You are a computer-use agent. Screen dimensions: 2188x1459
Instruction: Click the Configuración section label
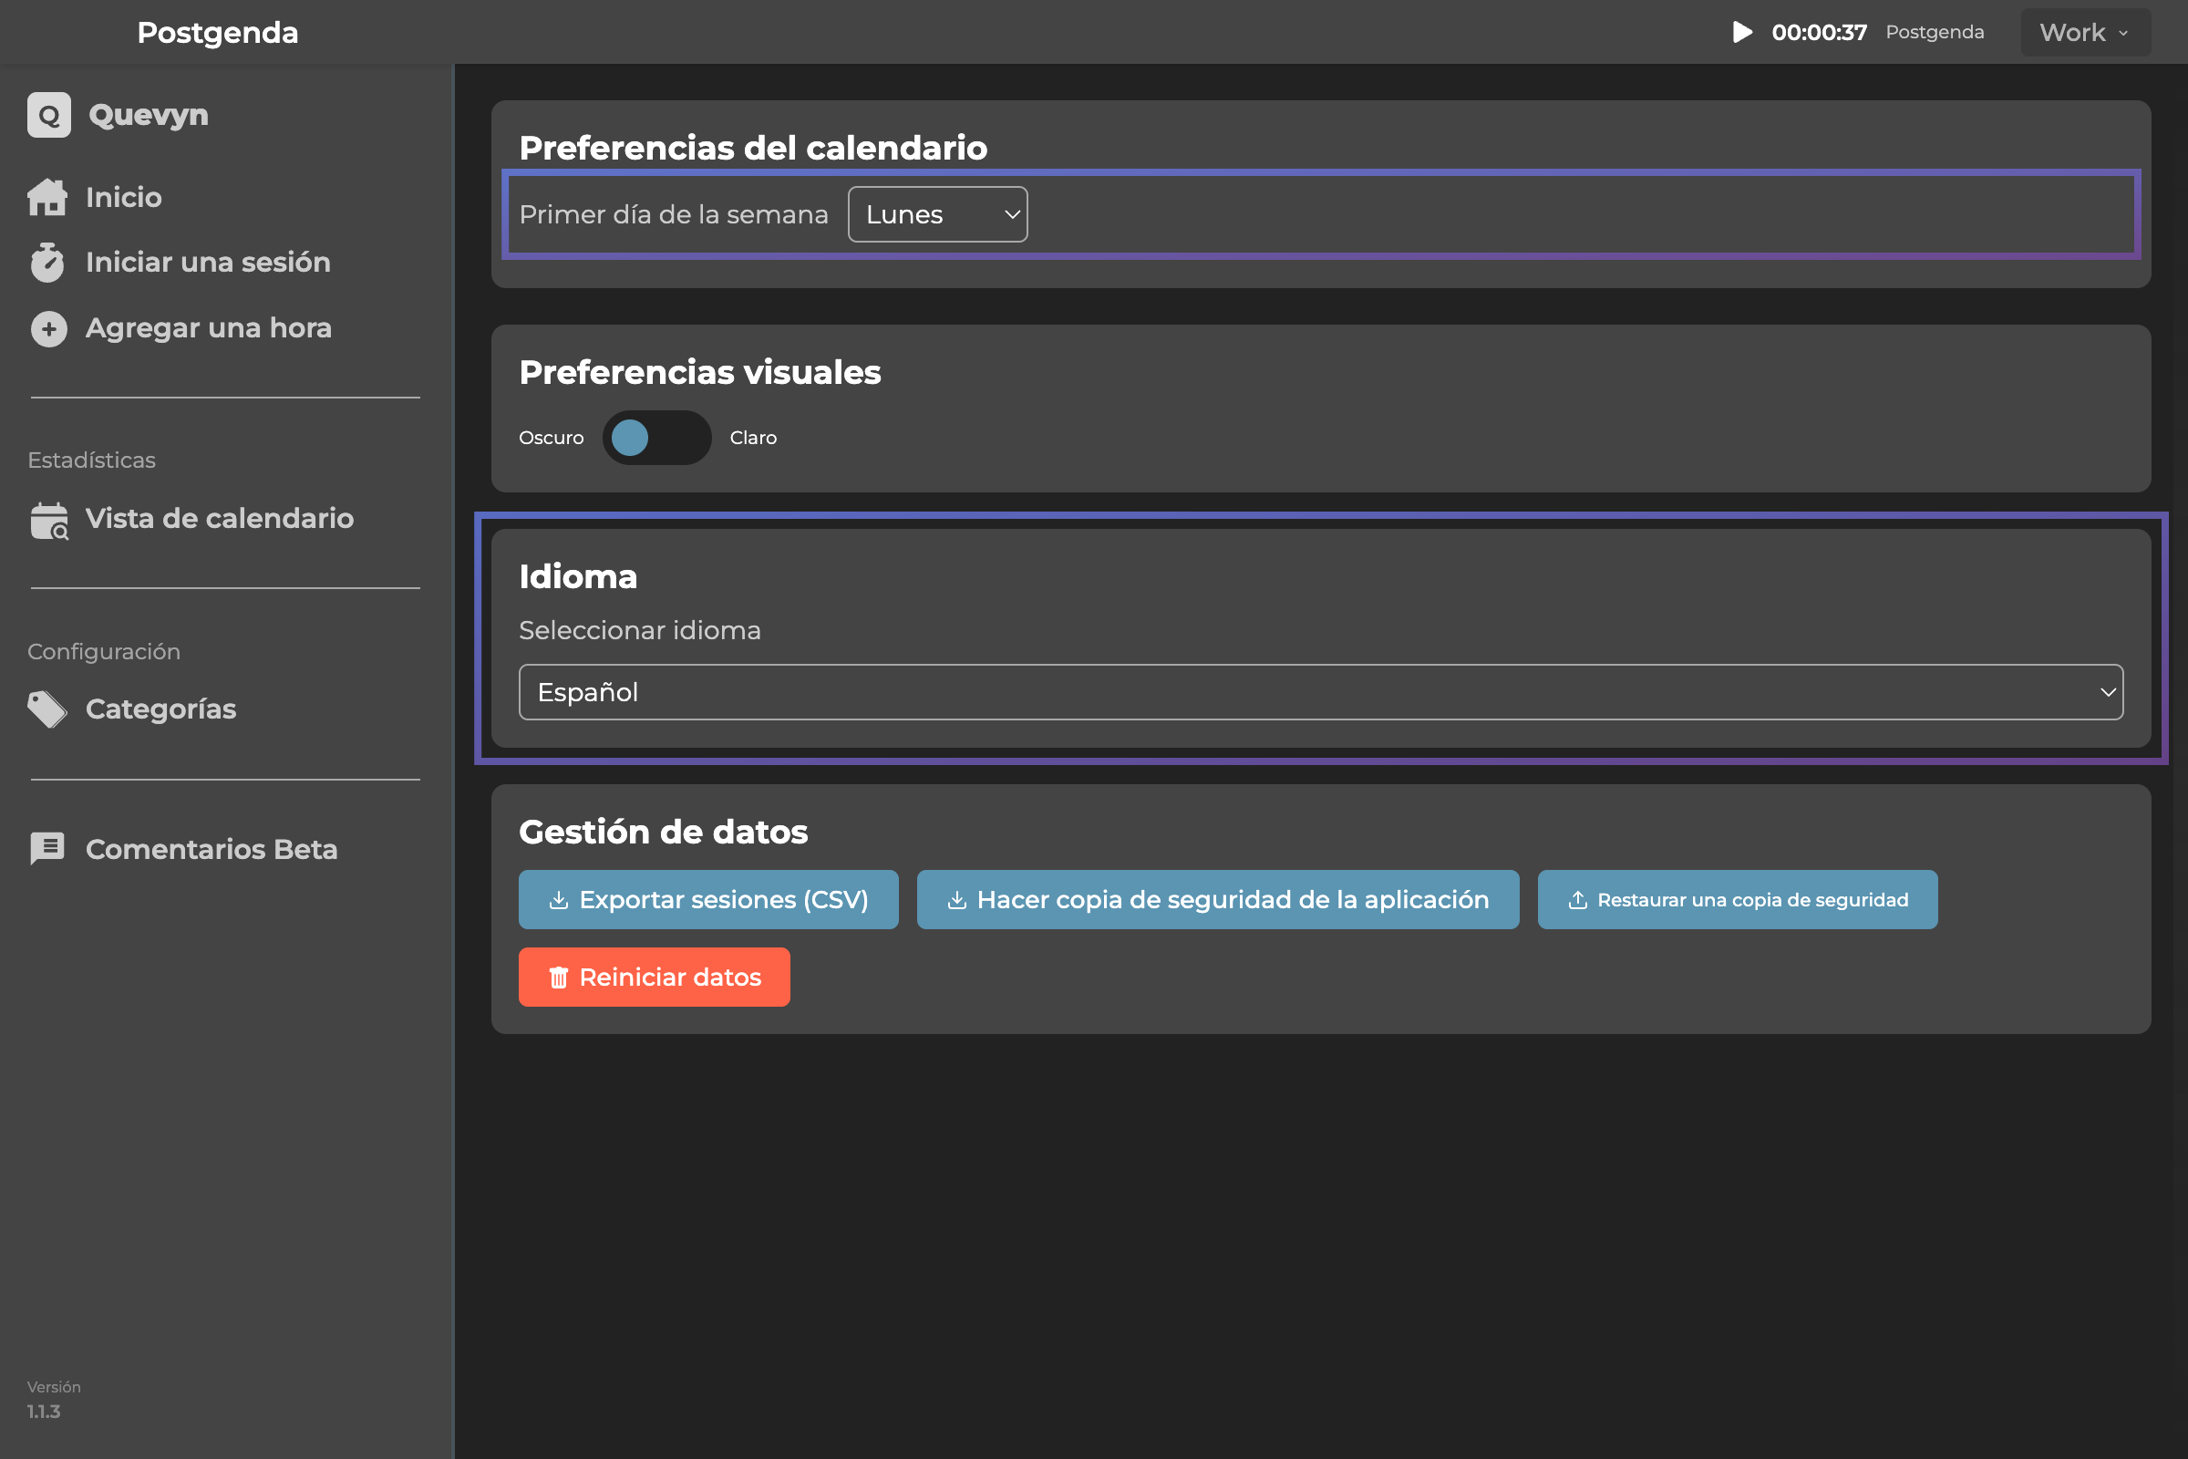(104, 651)
